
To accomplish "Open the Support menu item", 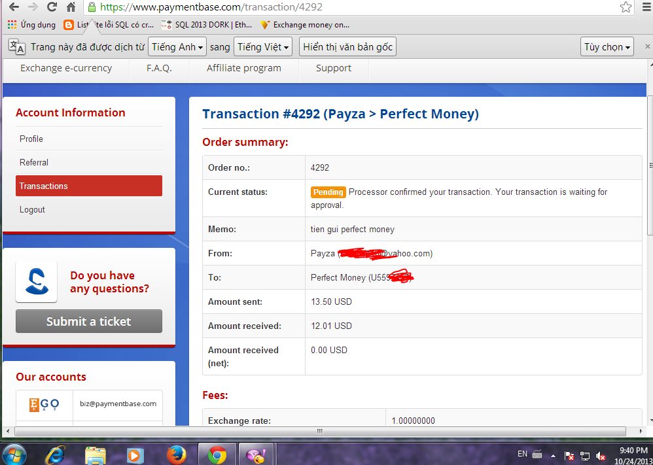I will pyautogui.click(x=334, y=68).
